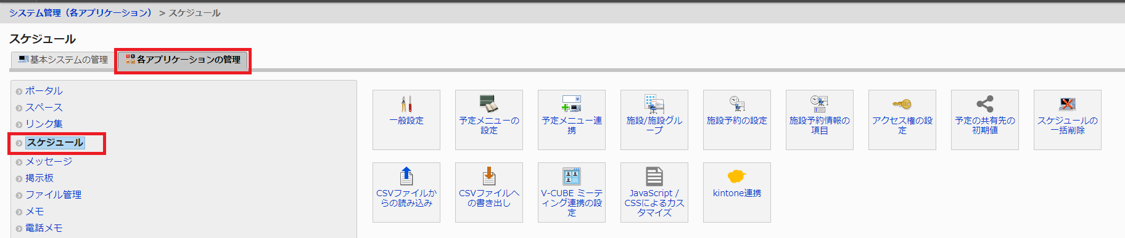Open アクセス権の設定 key icon
Screen dimensions: 1125x238
[x=902, y=104]
